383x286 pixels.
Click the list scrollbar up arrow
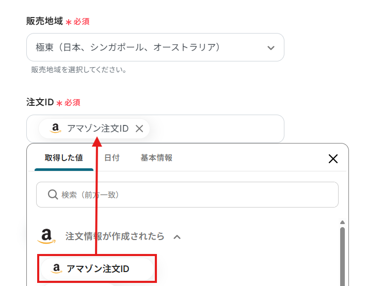click(x=342, y=223)
